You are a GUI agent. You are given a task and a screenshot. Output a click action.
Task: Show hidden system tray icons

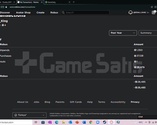146,122
